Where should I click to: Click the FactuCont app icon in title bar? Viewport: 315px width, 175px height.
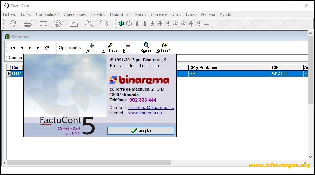click(x=7, y=6)
